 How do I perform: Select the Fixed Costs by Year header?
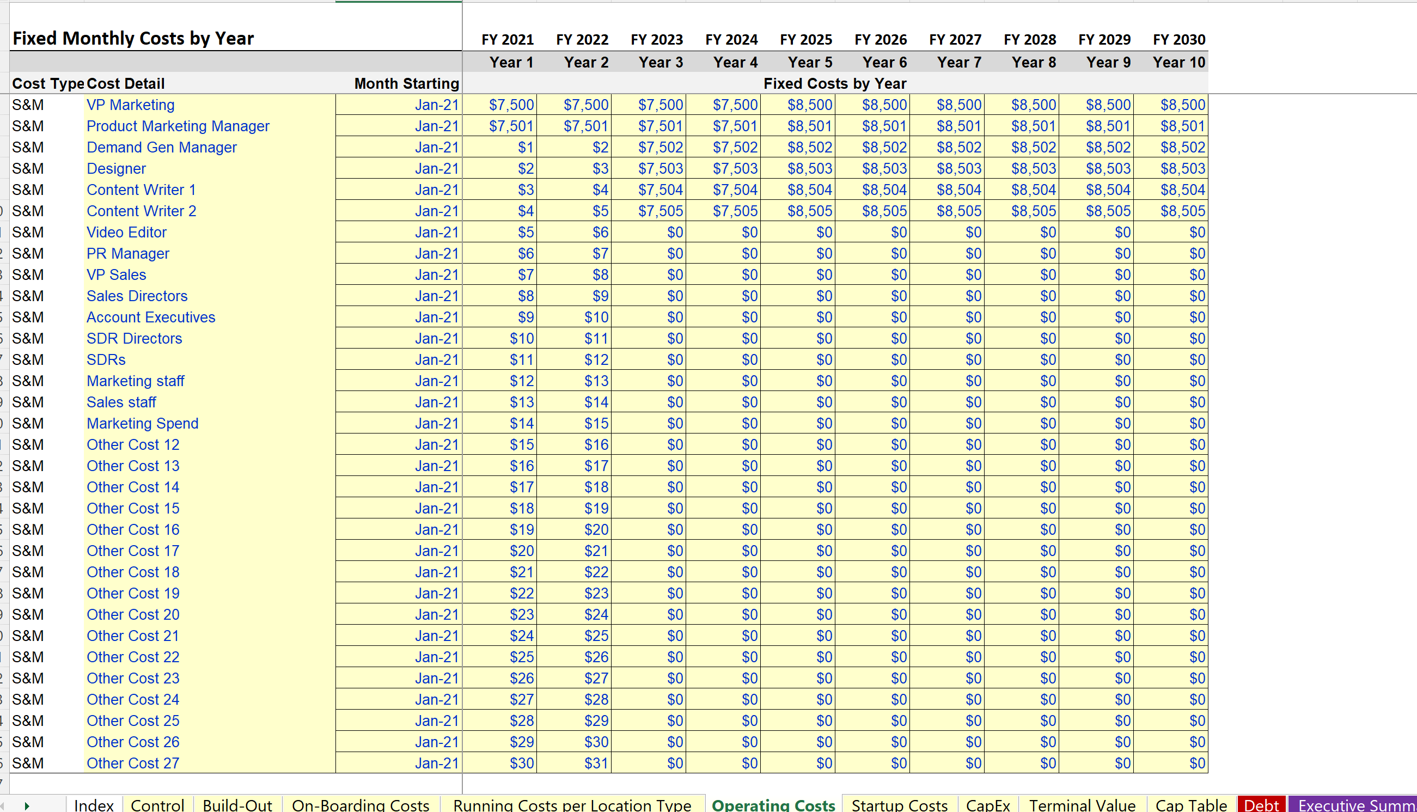[x=835, y=84]
